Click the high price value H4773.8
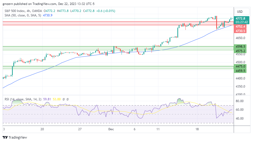This screenshot has width=253, height=142. 63,11
